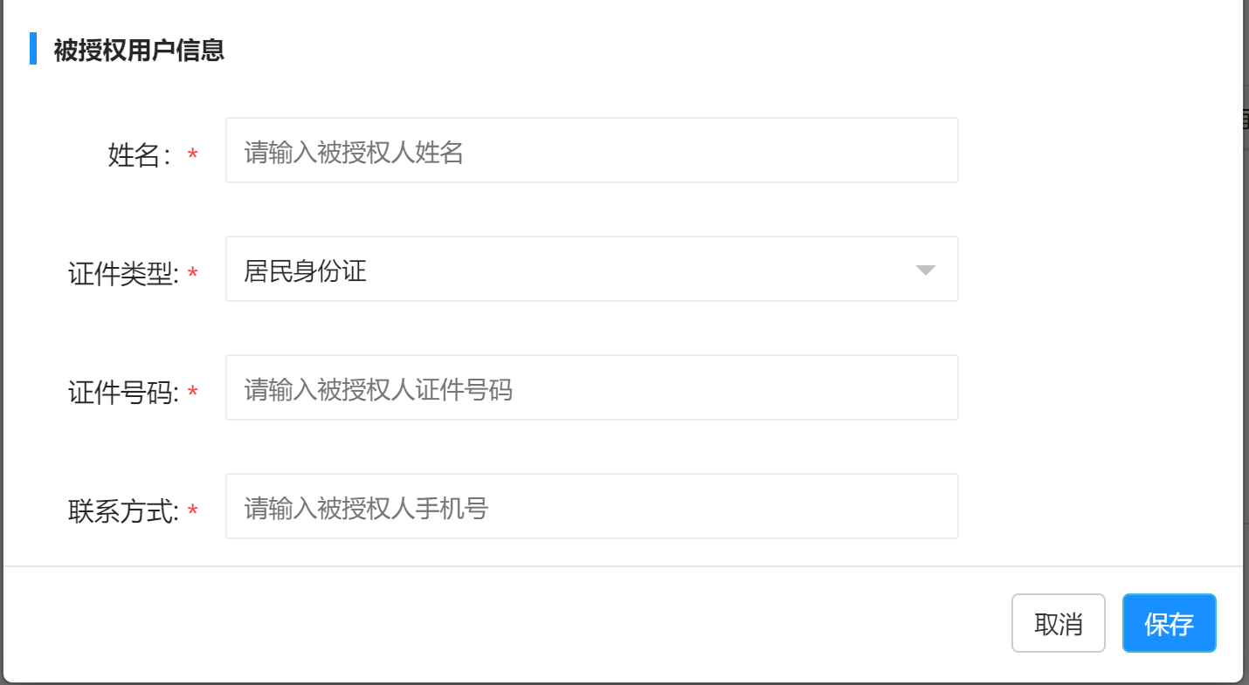Click the red asterisk next to 联系方式
This screenshot has width=1249, height=685.
coord(193,510)
